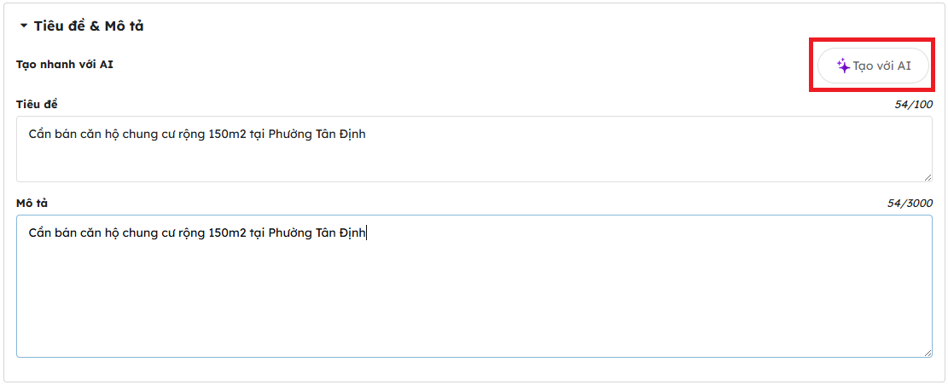Click the Tiêu đề field label
This screenshot has height=385, width=948.
click(x=37, y=104)
